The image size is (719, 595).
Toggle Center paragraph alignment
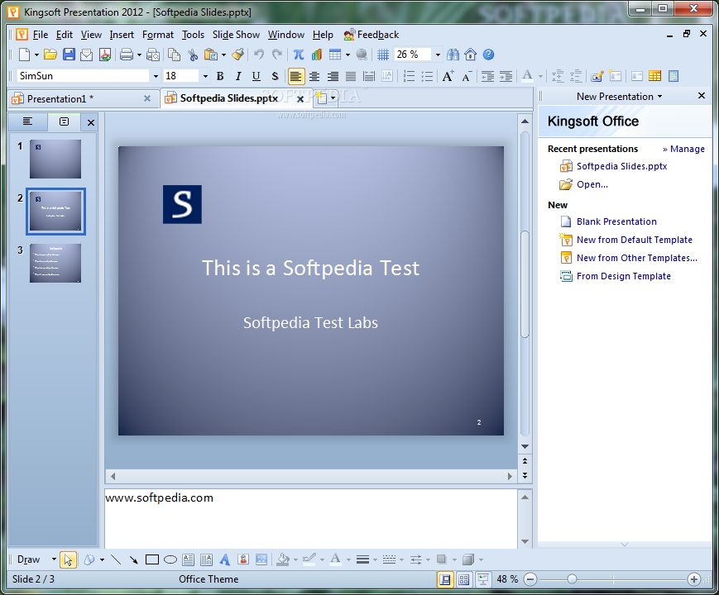(314, 76)
